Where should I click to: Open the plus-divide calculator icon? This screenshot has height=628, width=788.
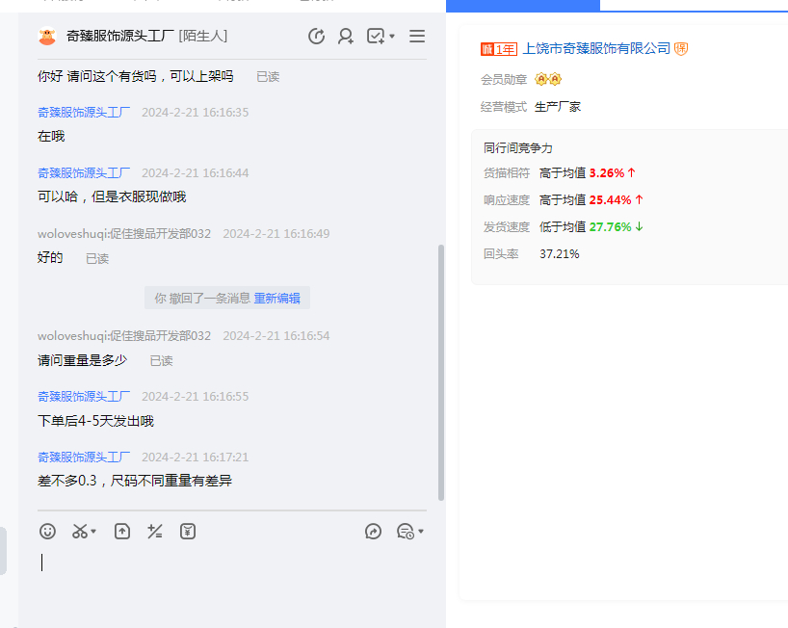154,531
